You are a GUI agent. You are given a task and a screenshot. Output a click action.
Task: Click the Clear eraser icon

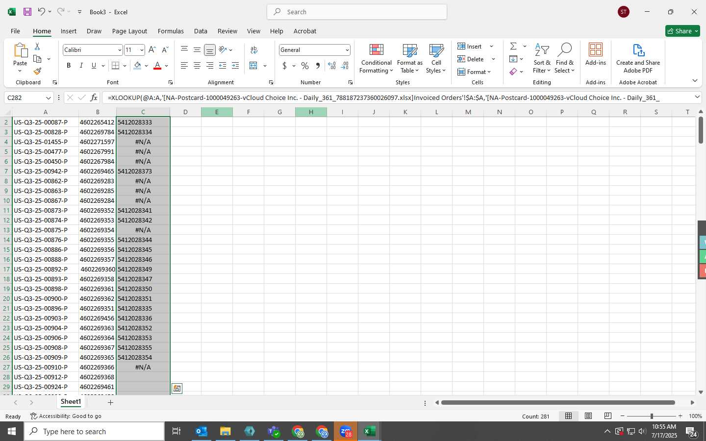pyautogui.click(x=513, y=72)
